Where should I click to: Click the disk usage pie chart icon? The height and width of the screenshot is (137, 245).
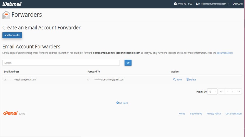175,4
